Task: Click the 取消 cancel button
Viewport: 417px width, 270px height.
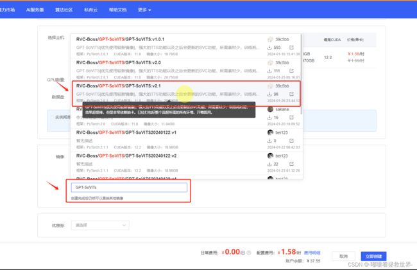Action: pyautogui.click(x=344, y=255)
